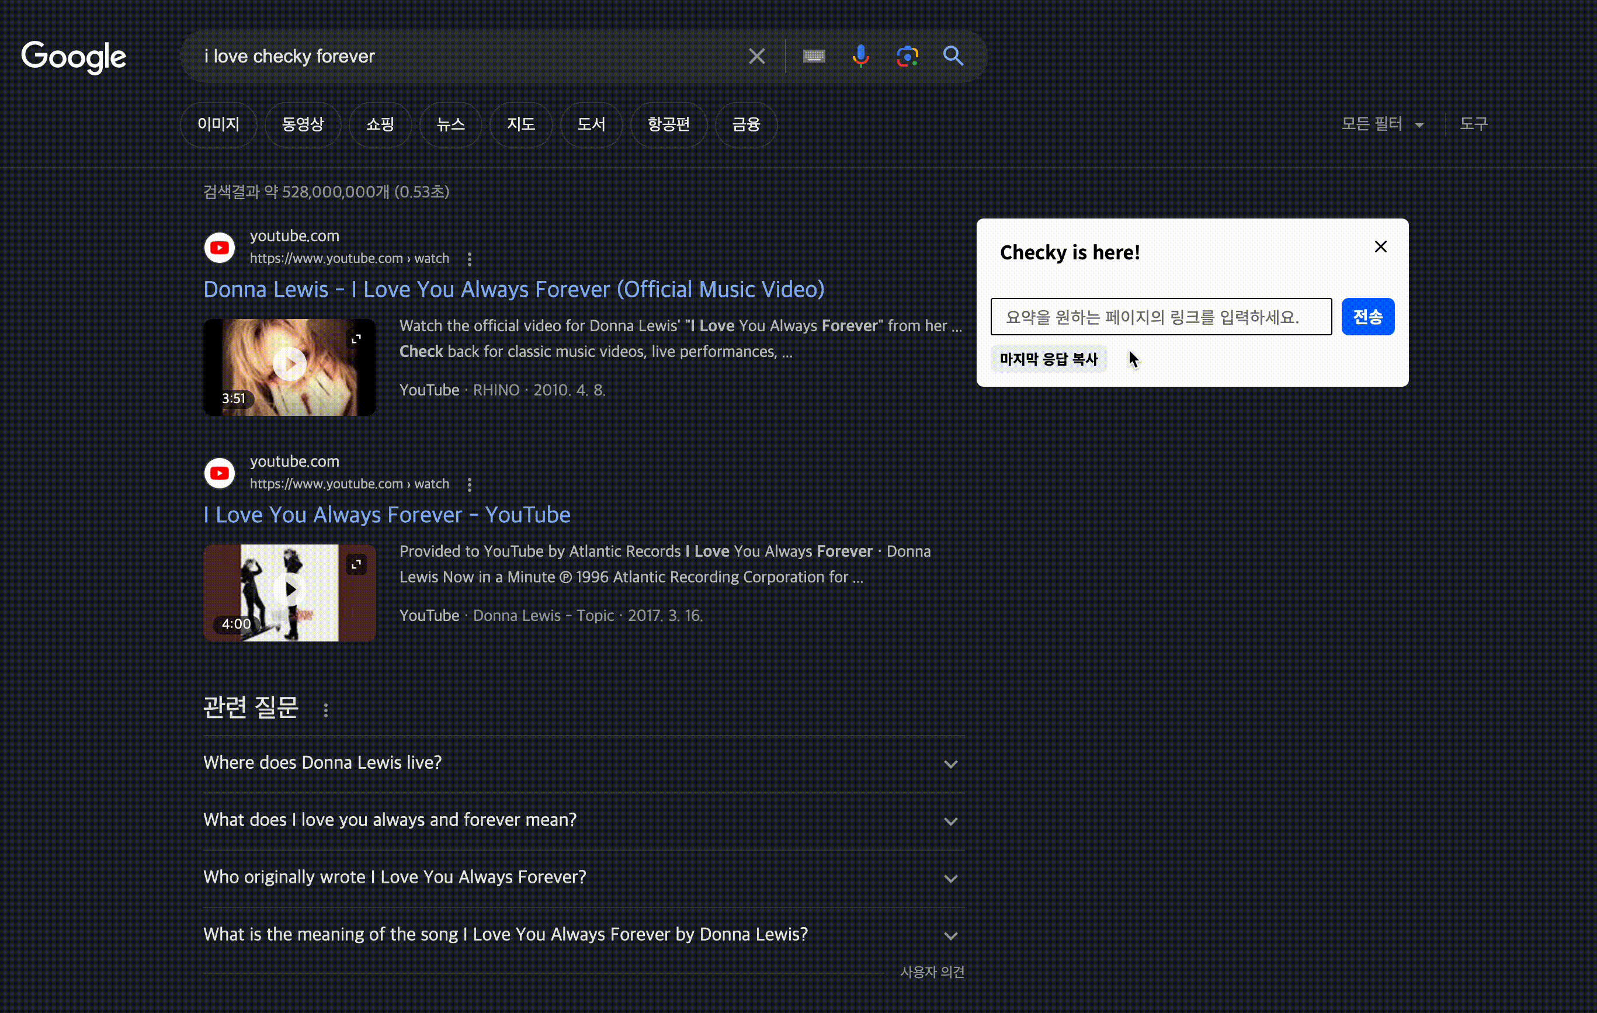Switch to the 이미지 tab
The image size is (1597, 1013).
point(218,124)
